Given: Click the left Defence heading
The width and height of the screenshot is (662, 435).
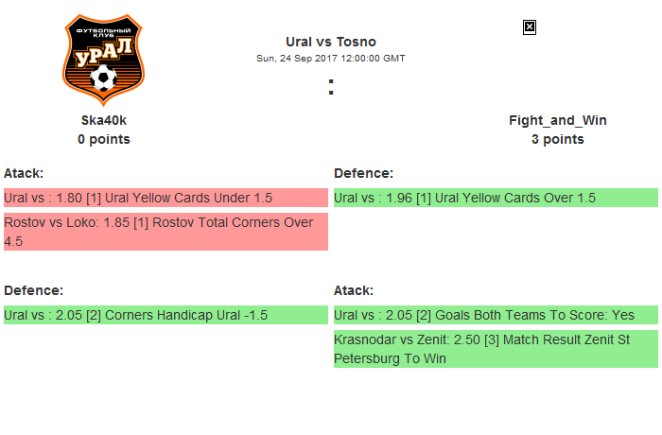Looking at the screenshot, I should (33, 290).
